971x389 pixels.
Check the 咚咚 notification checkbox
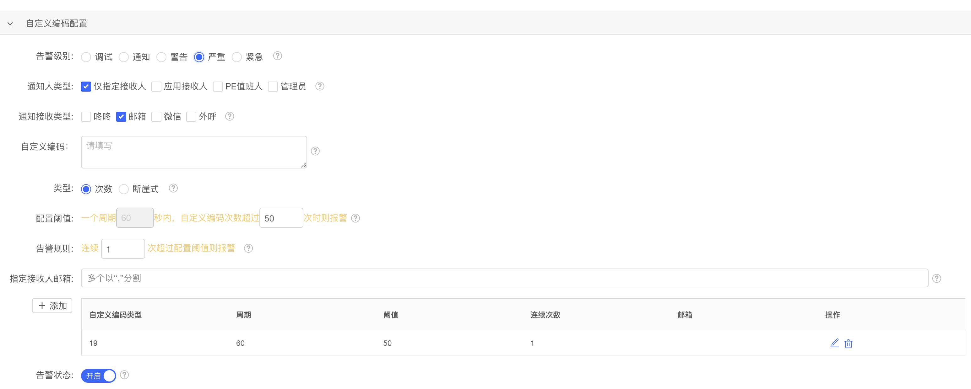86,117
